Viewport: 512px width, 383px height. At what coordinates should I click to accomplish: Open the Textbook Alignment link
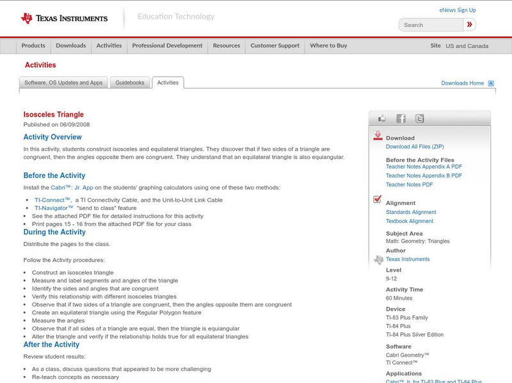click(x=410, y=221)
